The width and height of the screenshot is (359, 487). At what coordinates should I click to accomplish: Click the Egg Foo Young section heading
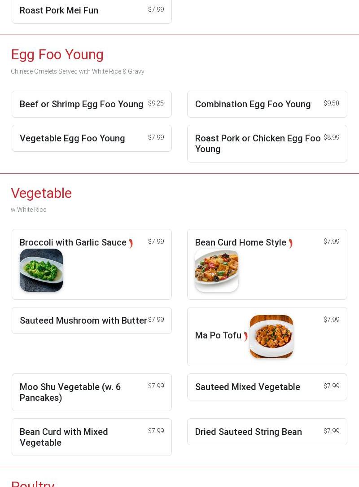tap(57, 54)
